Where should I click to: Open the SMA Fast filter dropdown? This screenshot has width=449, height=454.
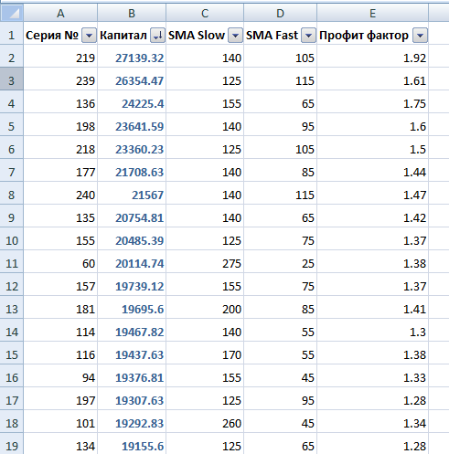308,36
